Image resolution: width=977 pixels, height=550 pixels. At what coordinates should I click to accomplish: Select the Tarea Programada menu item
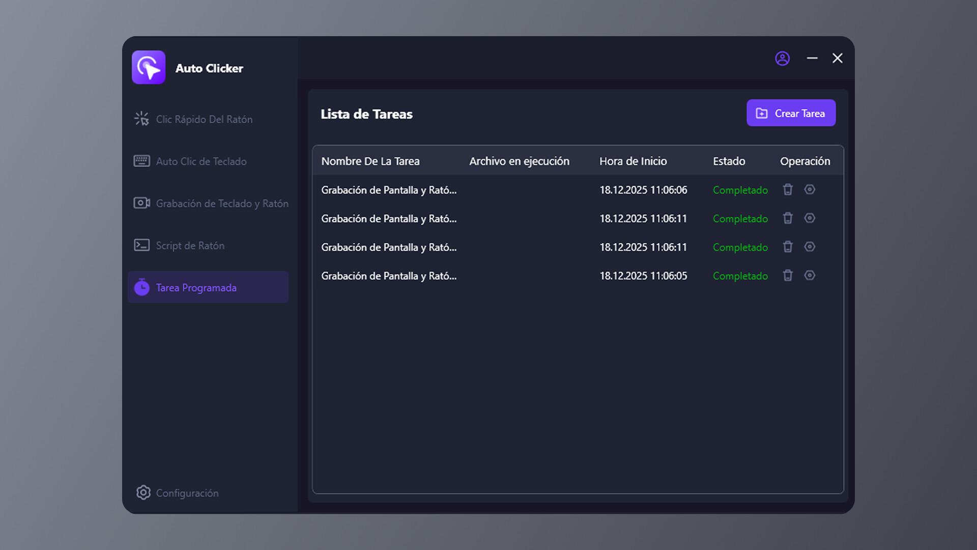[x=196, y=288]
